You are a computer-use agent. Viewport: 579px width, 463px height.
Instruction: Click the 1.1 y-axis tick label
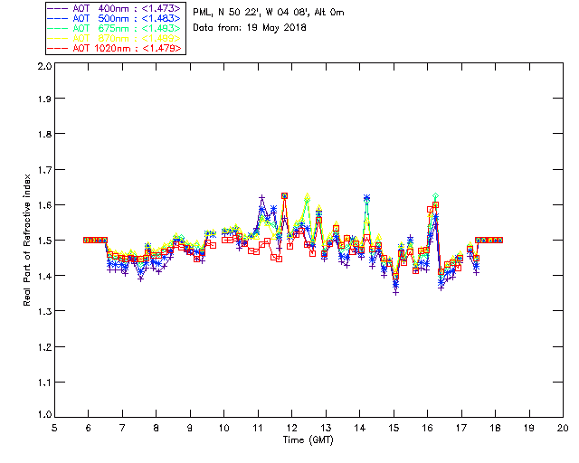point(44,383)
